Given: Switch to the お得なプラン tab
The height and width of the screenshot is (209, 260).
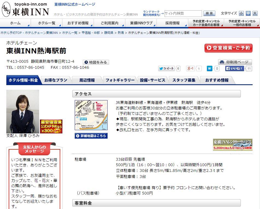Looking at the screenshot, I should (x=56, y=80).
